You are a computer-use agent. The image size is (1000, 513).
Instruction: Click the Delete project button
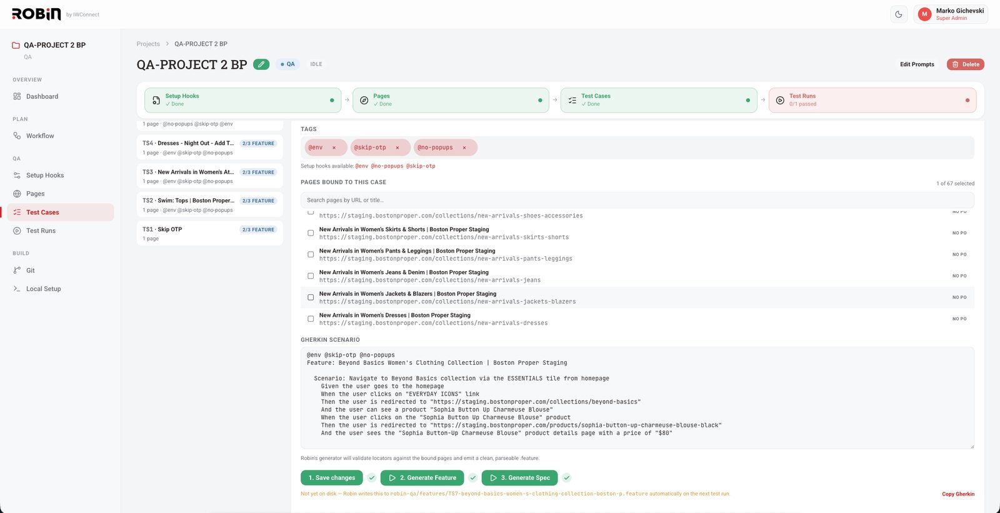(966, 64)
